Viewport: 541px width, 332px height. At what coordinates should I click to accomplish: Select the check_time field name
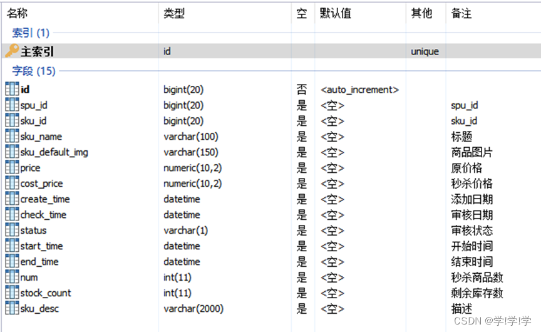43,215
